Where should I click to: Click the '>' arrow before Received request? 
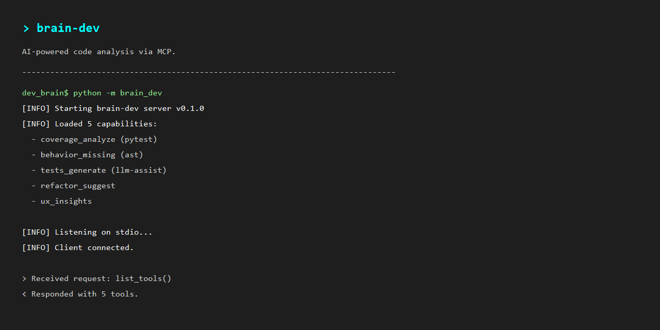click(x=24, y=278)
